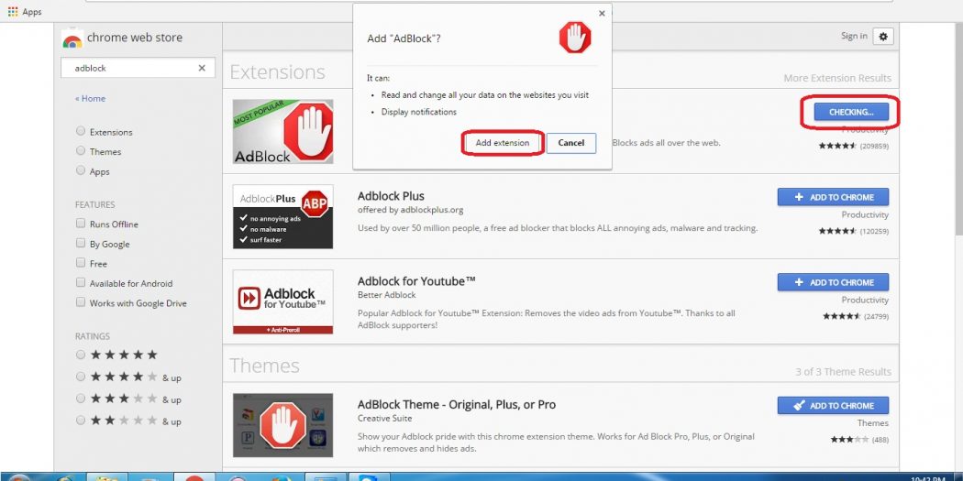This screenshot has width=963, height=481.
Task: Open the Adblock for Youtube thumbnail
Action: (282, 301)
